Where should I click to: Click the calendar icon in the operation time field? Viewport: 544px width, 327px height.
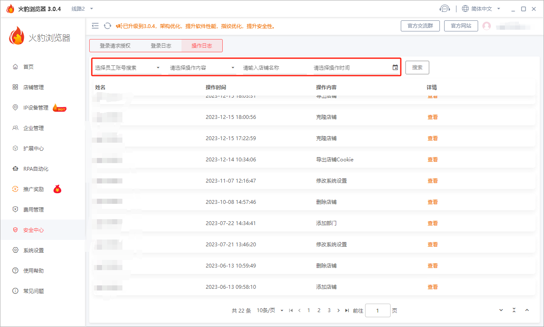(x=395, y=68)
